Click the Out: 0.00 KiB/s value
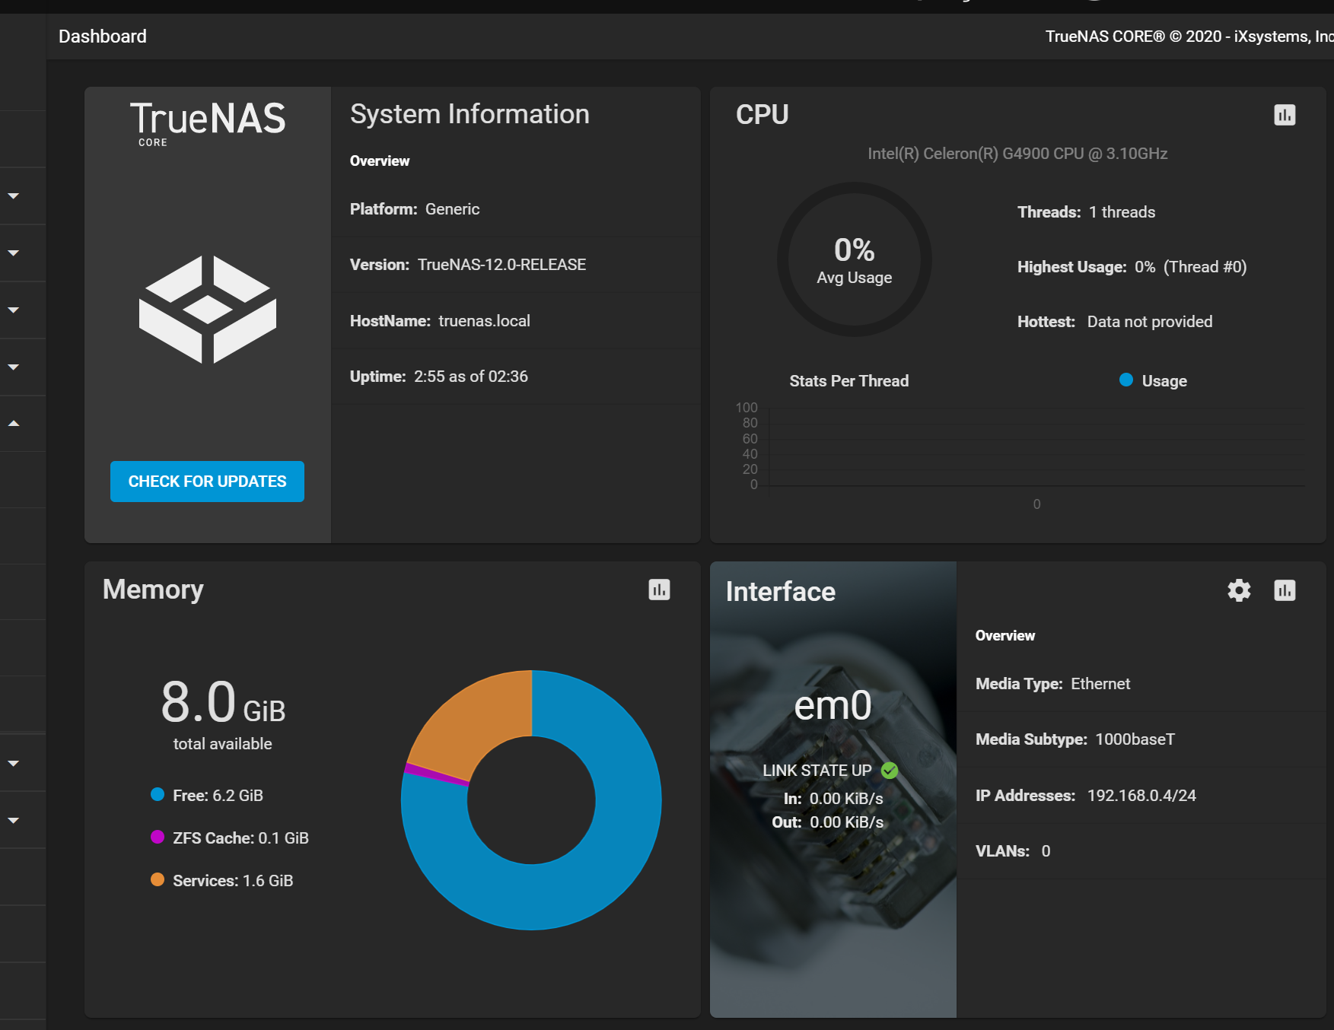Screen dimensions: 1334x1030 tap(828, 822)
